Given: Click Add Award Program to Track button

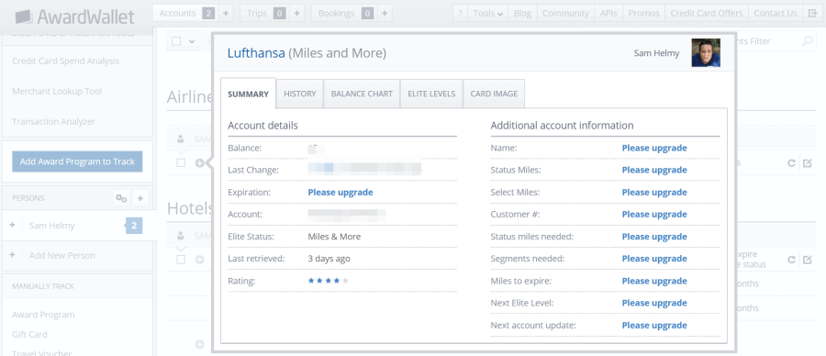Looking at the screenshot, I should tap(77, 161).
